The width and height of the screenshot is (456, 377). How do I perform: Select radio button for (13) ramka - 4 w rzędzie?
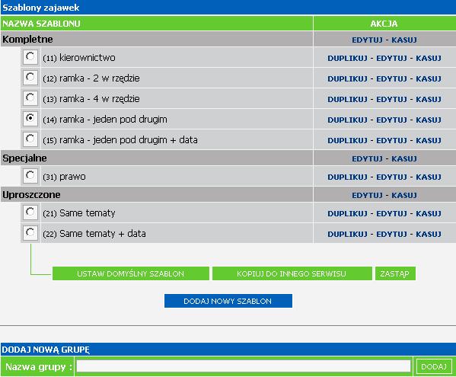(30, 98)
